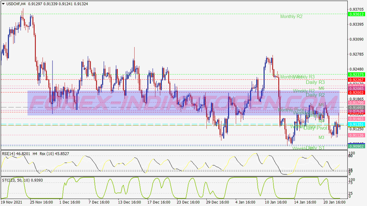The image size is (367, 206).
Task: Click the USDCHF,H4 chart title text
Action: pyautogui.click(x=16, y=4)
